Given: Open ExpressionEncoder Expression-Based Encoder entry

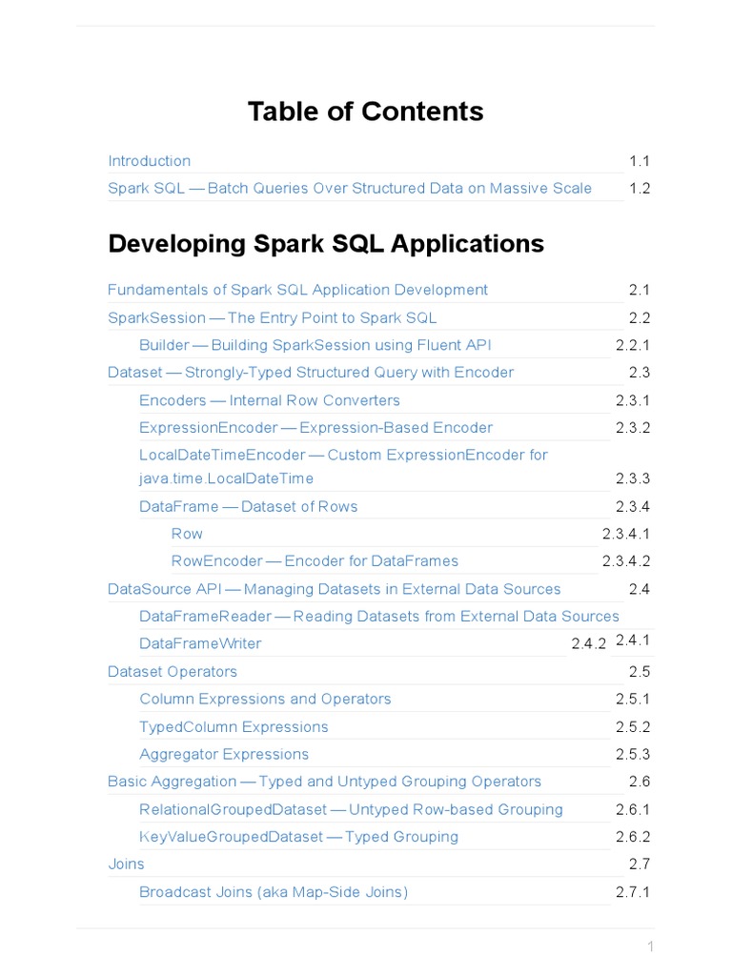Looking at the screenshot, I should 315,428.
